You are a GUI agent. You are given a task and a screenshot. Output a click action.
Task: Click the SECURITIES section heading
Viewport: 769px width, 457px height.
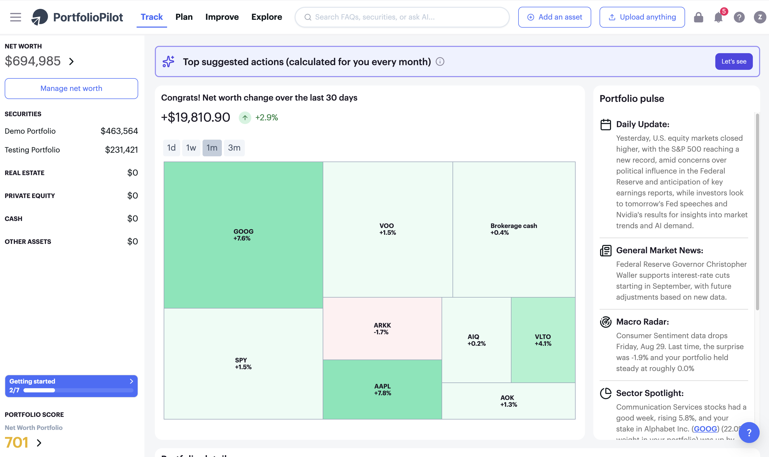(x=23, y=114)
